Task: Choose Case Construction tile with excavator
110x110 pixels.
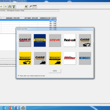Action: [x=85, y=40]
